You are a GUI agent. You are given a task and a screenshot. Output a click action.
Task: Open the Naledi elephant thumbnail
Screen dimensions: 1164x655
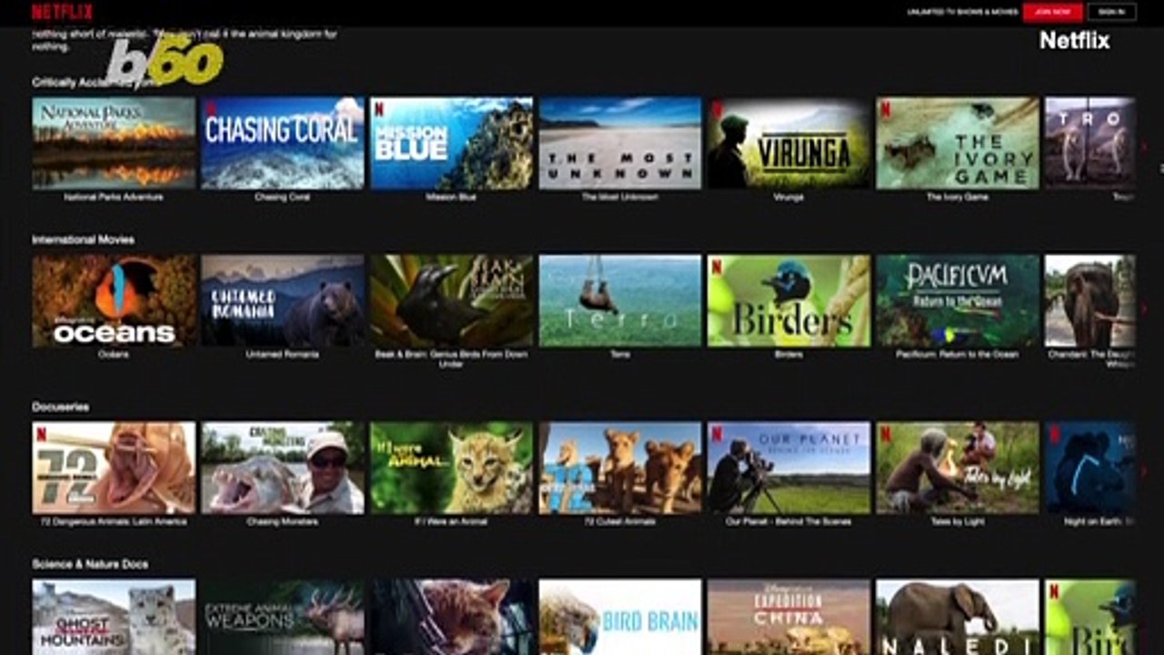click(958, 618)
